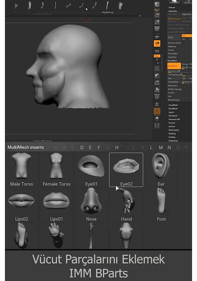The width and height of the screenshot is (197, 281).
Task: Pick the Eye01 insert mesh
Action: (91, 170)
